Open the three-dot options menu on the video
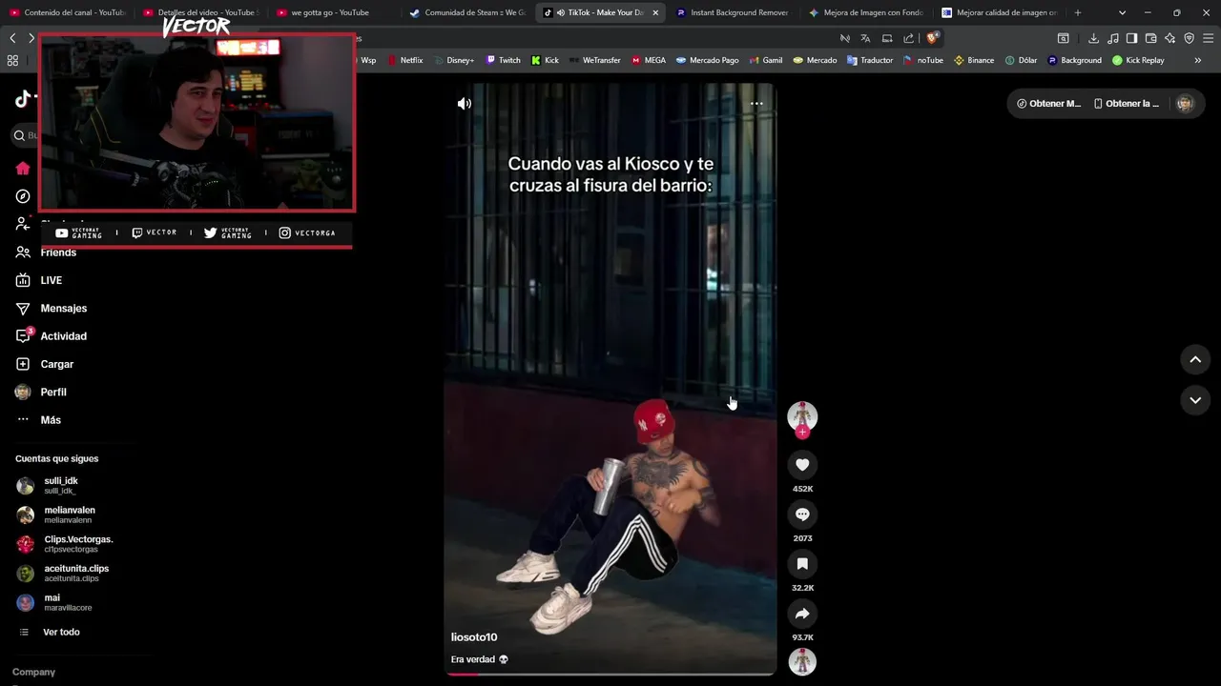This screenshot has height=686, width=1221. [756, 104]
